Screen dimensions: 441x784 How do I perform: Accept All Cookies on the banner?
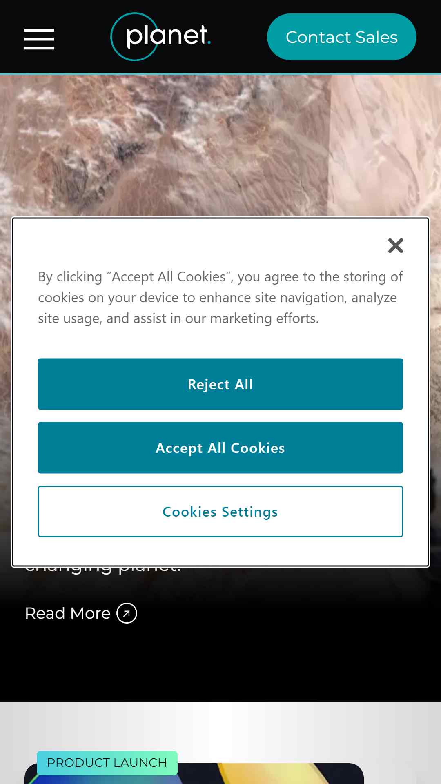click(220, 448)
